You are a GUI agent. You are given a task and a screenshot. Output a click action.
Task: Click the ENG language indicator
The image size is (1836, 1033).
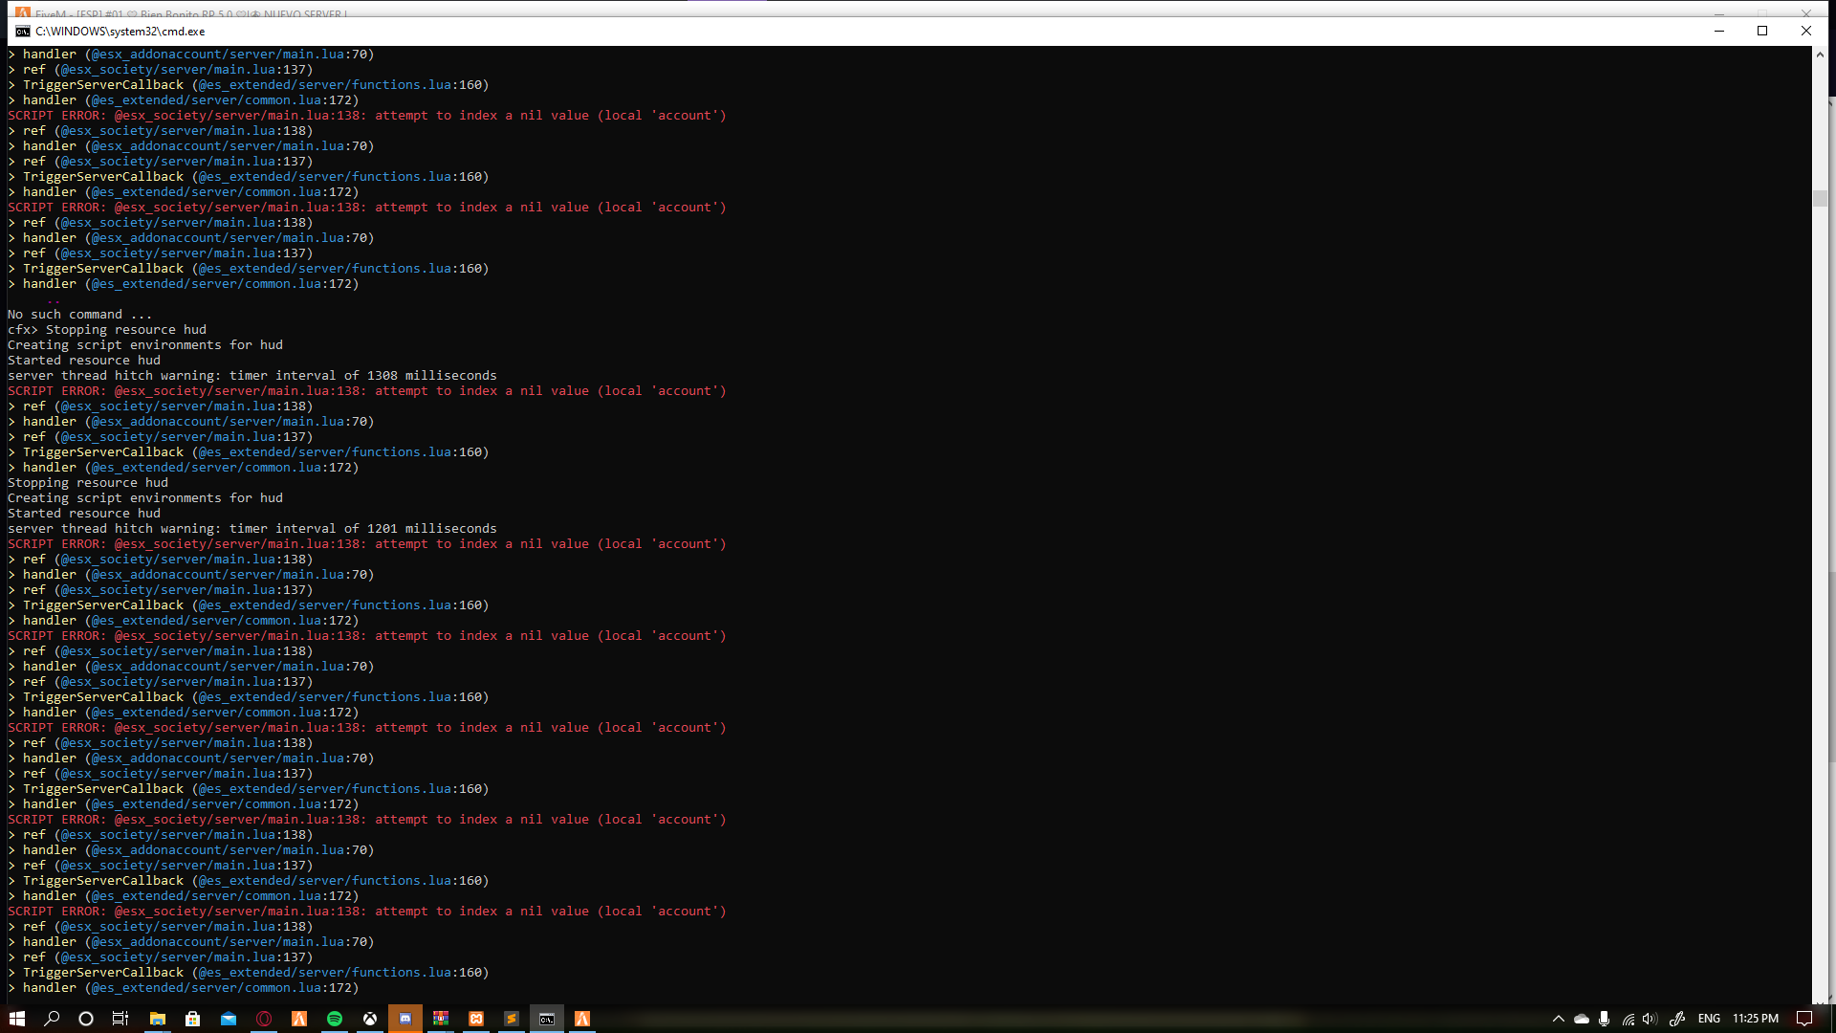click(x=1709, y=1019)
